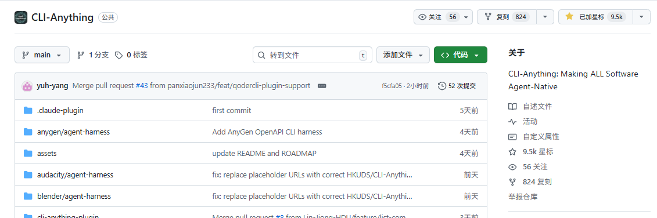This screenshot has height=218, width=657.
Task: Open 'update README and ROADMAP' commit
Action: (x=264, y=153)
